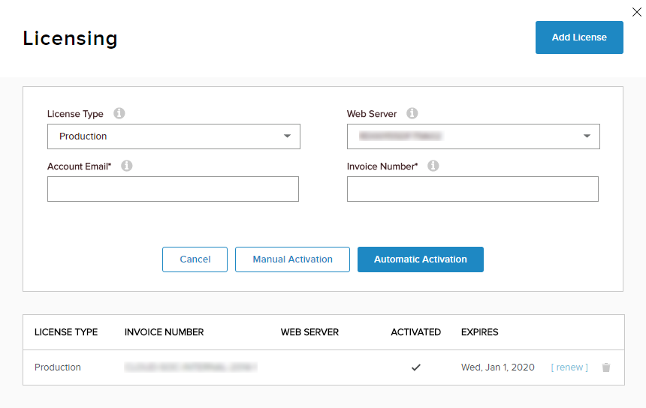Click the Expires column header
The image size is (646, 408).
(479, 332)
